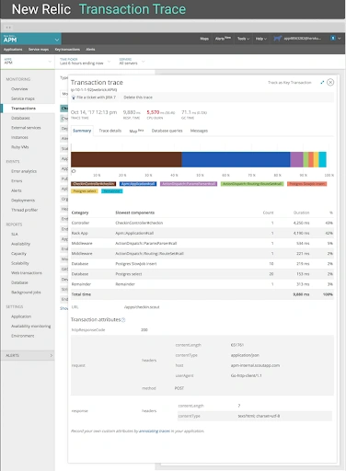Screen dimensions: 346x471
Task: Open Background jobs report in sidebar
Action: click(26, 293)
